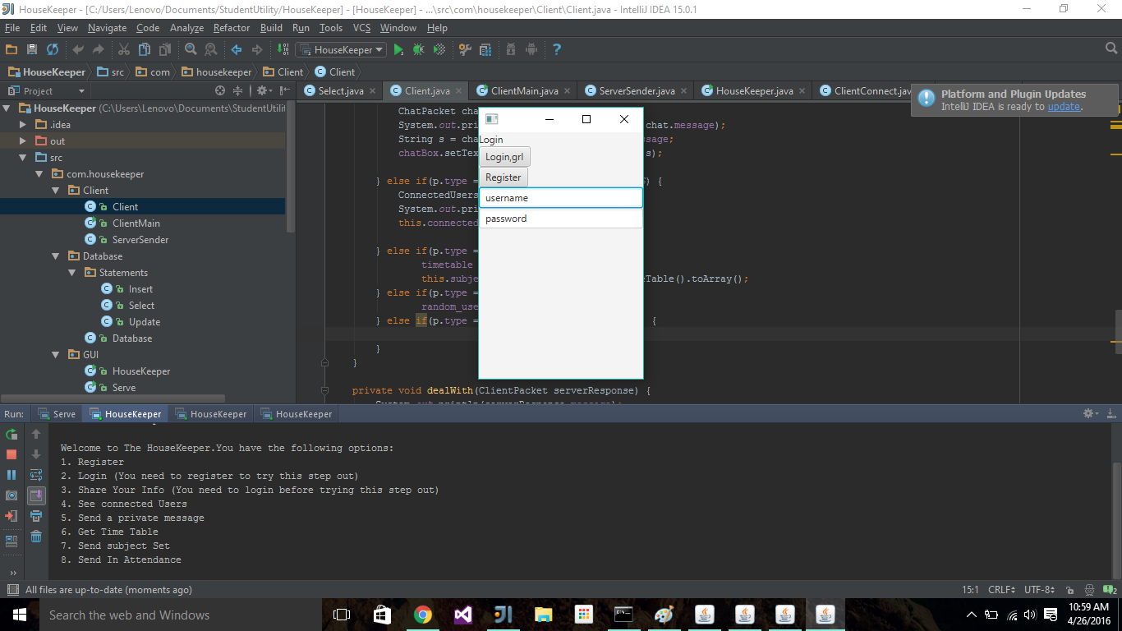The height and width of the screenshot is (631, 1122).
Task: Click the password input field
Action: 561,219
